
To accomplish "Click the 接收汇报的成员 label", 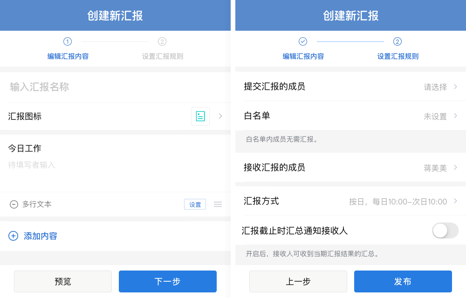I will (x=274, y=168).
